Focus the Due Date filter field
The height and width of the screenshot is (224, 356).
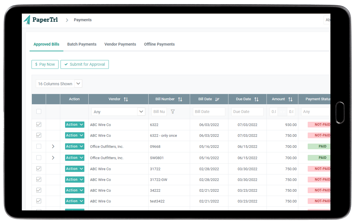[x=247, y=112]
